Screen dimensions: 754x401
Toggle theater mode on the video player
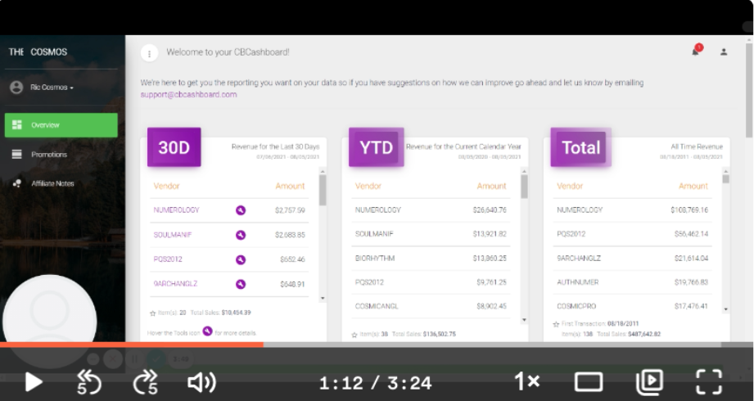(589, 381)
